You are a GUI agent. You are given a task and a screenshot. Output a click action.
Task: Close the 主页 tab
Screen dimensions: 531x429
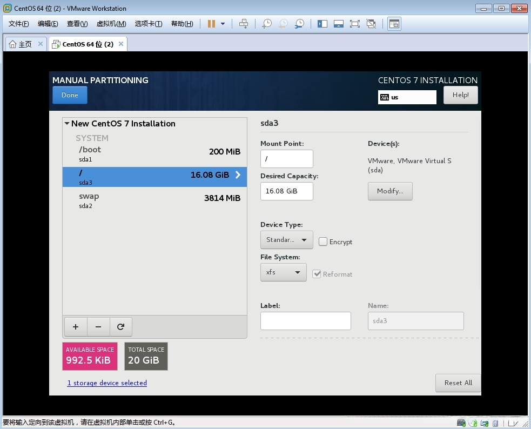click(41, 44)
